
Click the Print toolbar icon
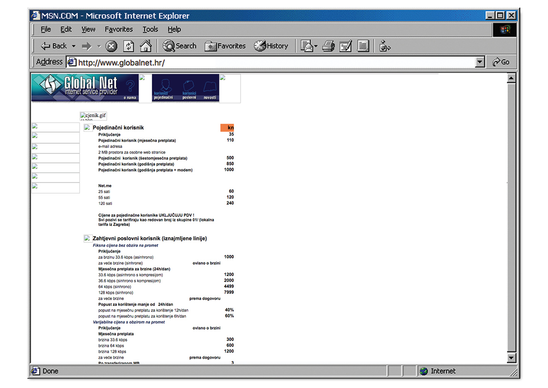(328, 46)
